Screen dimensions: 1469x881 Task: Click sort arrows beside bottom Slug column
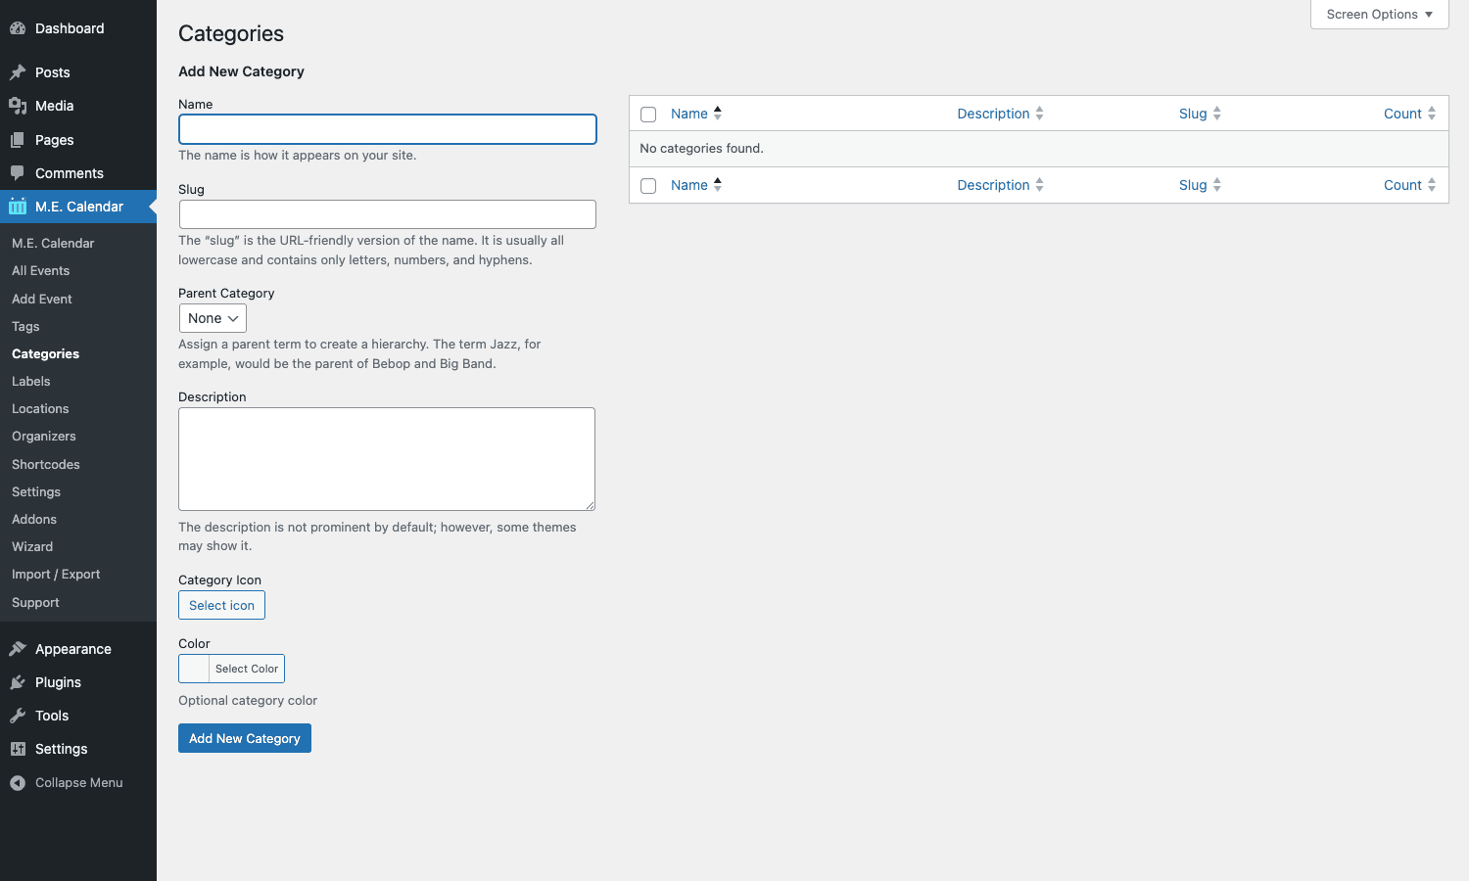coord(1216,185)
